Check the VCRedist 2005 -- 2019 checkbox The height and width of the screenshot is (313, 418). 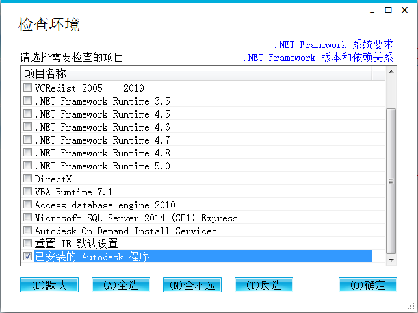pyautogui.click(x=27, y=88)
